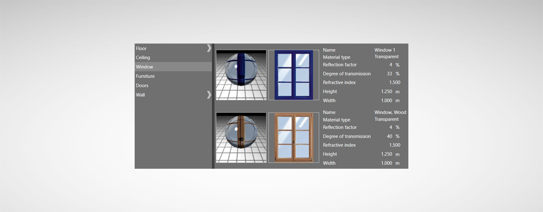Click Window, Wood material type 'Transparent'
Screen dimensions: 543x212
coord(386,119)
